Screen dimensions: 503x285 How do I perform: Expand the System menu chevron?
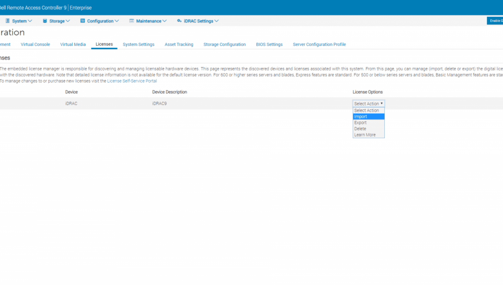(x=30, y=21)
